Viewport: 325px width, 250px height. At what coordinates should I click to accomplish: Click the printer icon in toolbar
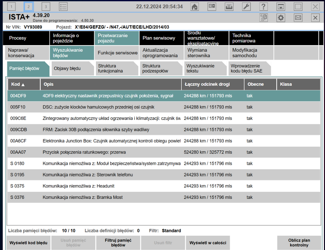(x=229, y=6)
